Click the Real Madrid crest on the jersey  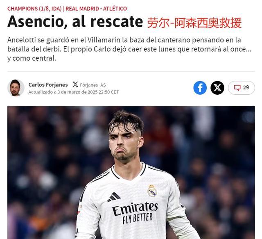[x=152, y=191]
